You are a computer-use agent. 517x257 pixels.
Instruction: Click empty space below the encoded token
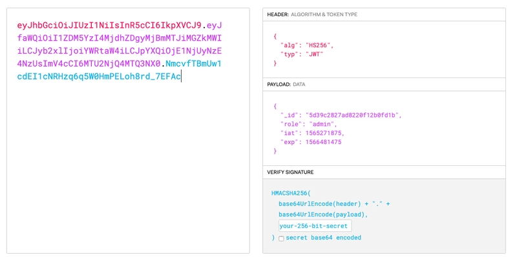(x=128, y=165)
